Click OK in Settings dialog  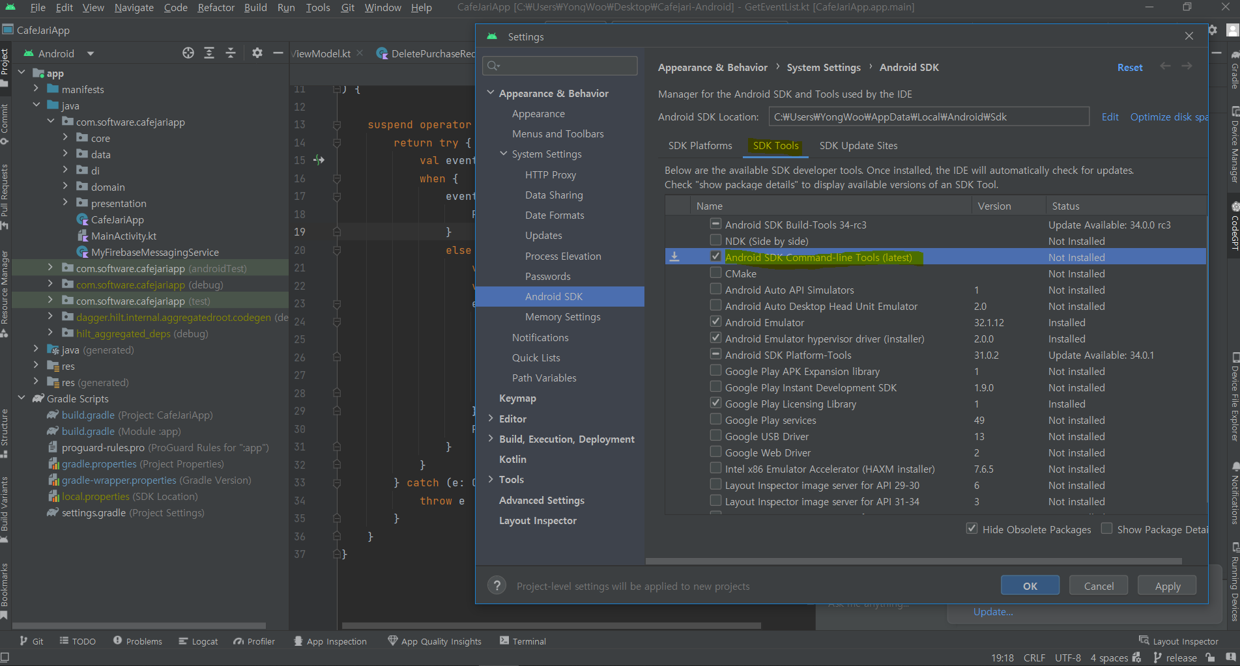pos(1030,585)
